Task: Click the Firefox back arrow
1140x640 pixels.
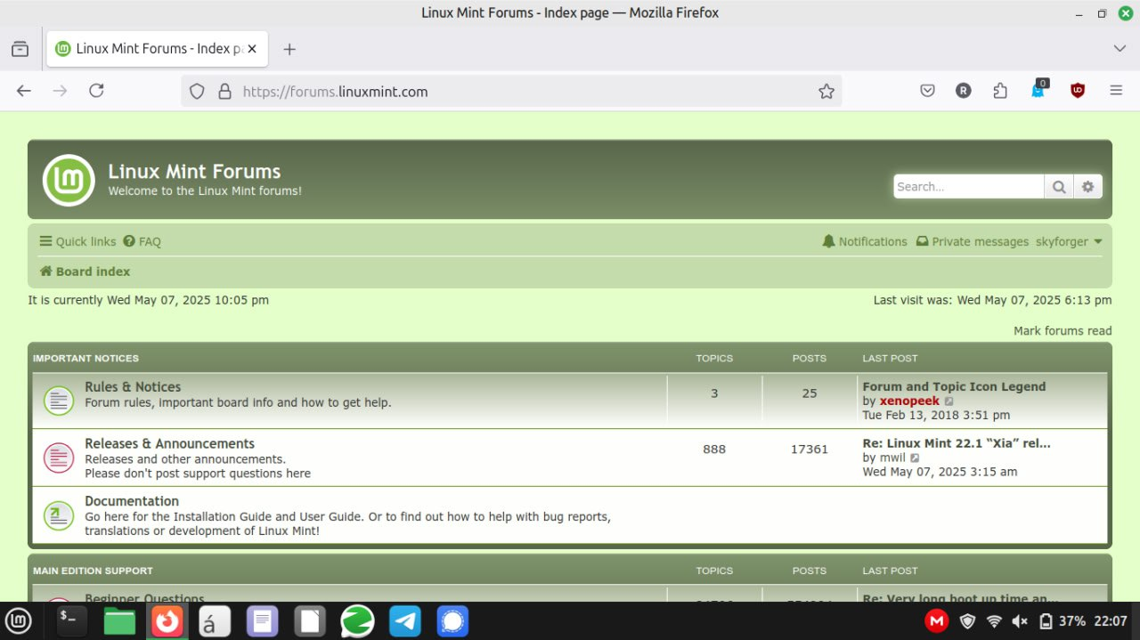Action: (24, 91)
